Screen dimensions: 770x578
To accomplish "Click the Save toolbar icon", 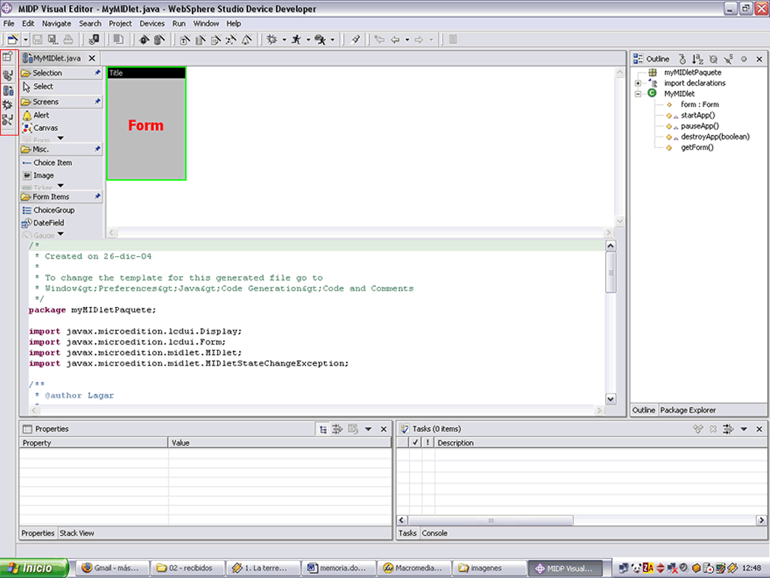I will click(37, 40).
